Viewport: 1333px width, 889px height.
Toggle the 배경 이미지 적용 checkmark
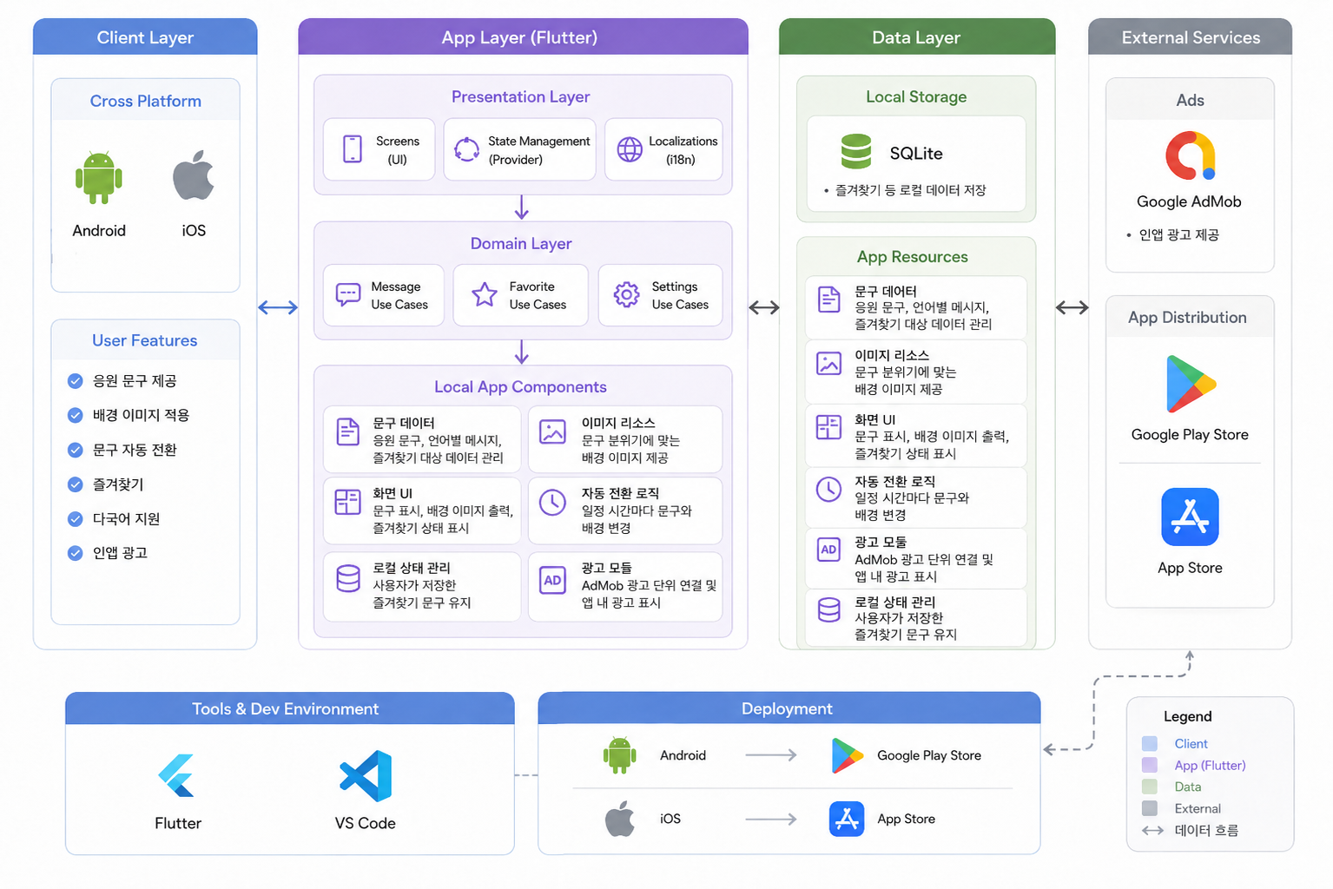76,415
